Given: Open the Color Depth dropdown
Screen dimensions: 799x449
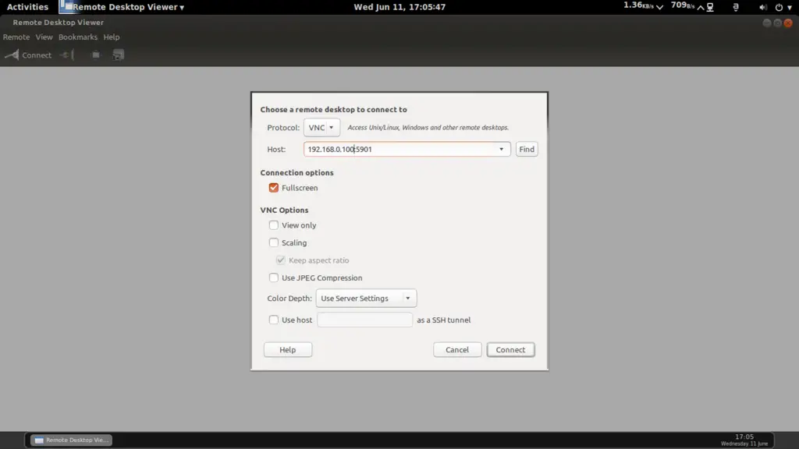Looking at the screenshot, I should [x=365, y=299].
